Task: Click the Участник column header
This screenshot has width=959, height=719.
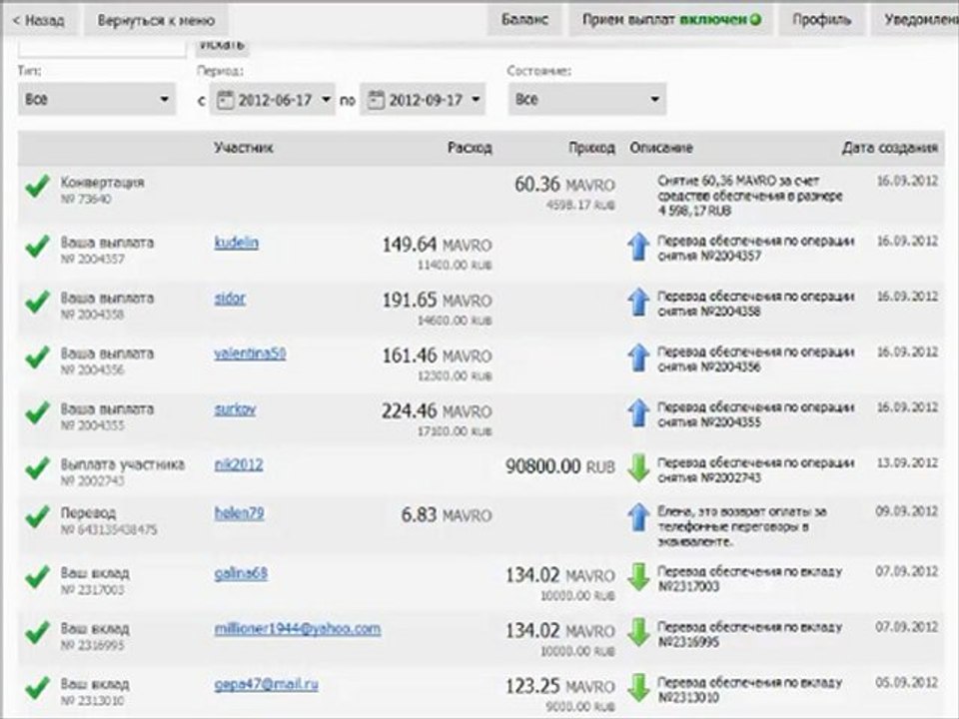Action: 244,148
